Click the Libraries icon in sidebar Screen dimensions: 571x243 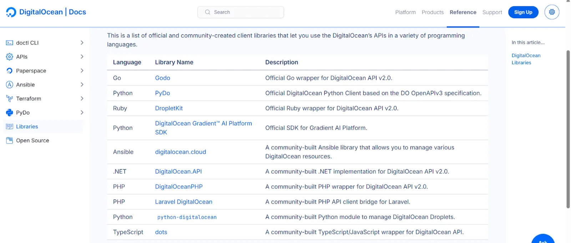[10, 126]
